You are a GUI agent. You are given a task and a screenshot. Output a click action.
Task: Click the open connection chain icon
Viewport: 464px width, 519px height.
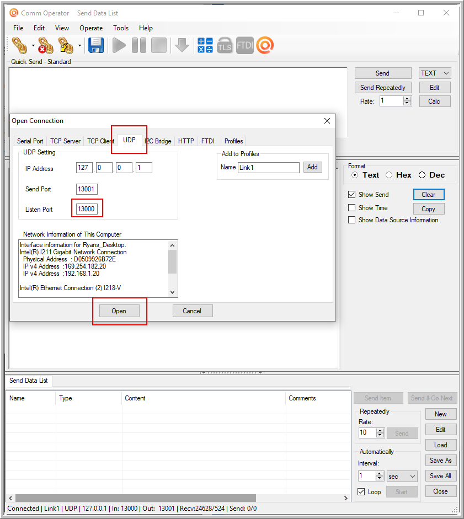[19, 45]
